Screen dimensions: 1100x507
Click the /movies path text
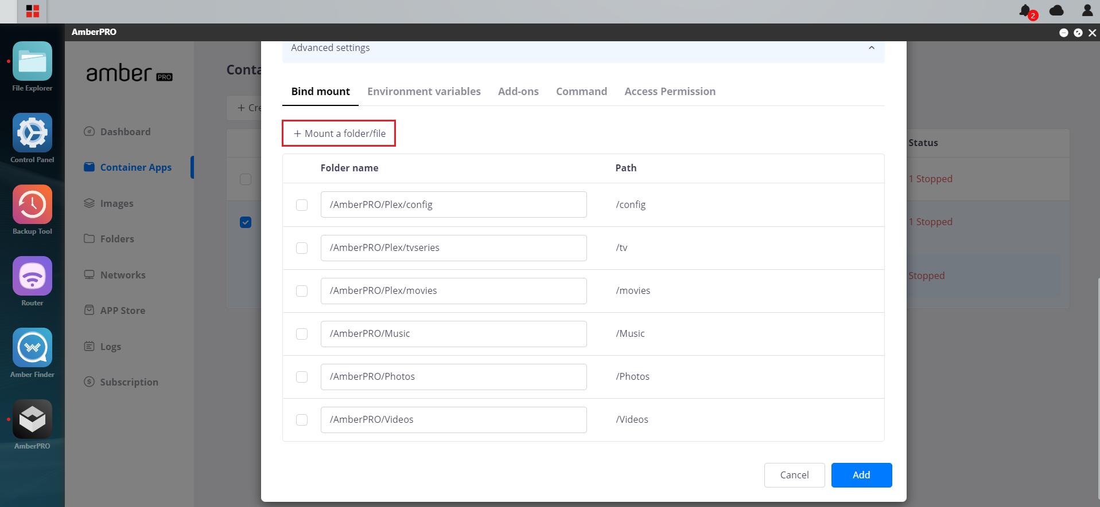click(633, 290)
